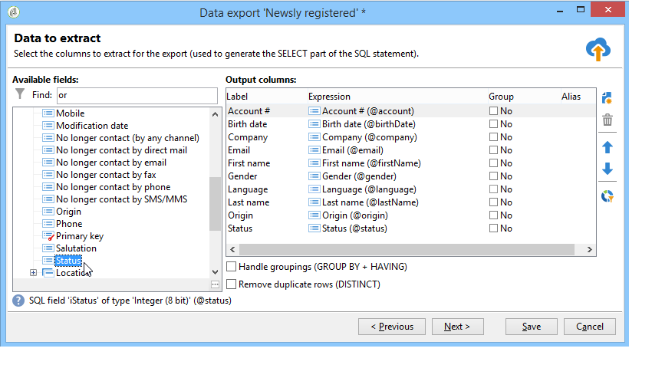Image resolution: width=652 pixels, height=368 pixels.
Task: Click the blue help question mark icon
Action: point(18,301)
